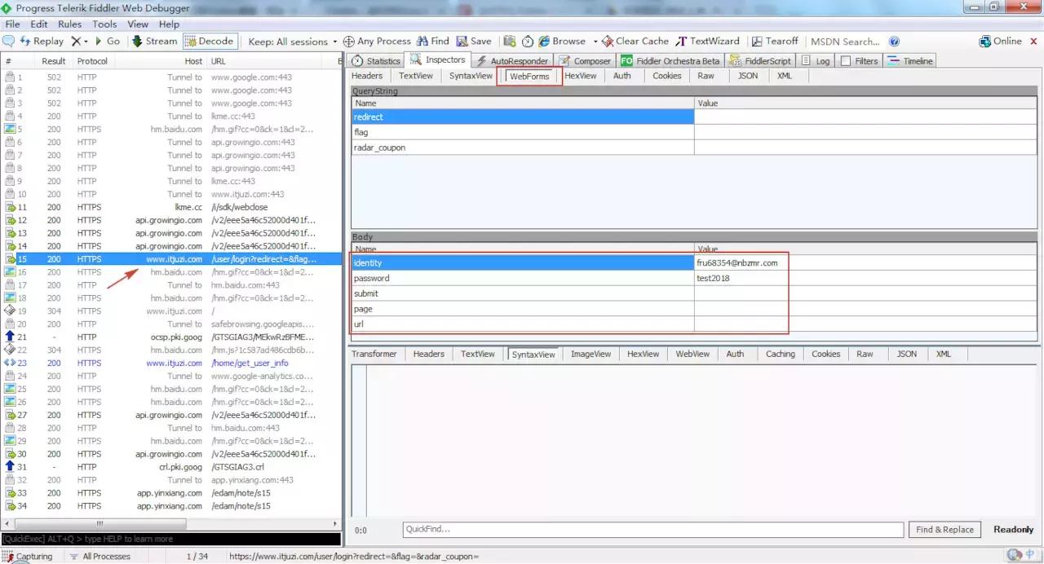Open the Keep: All sessions dropdown
1044x564 pixels.
click(293, 41)
